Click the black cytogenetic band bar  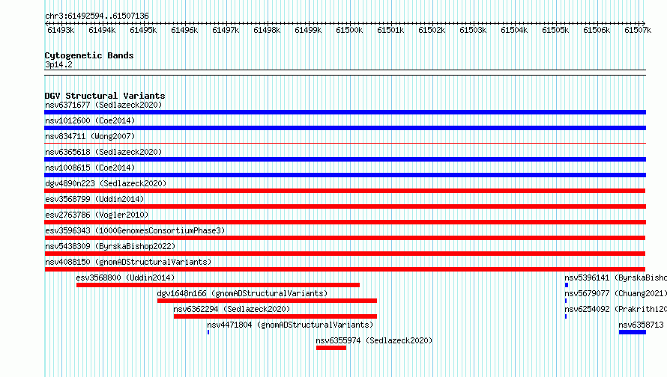(345, 73)
